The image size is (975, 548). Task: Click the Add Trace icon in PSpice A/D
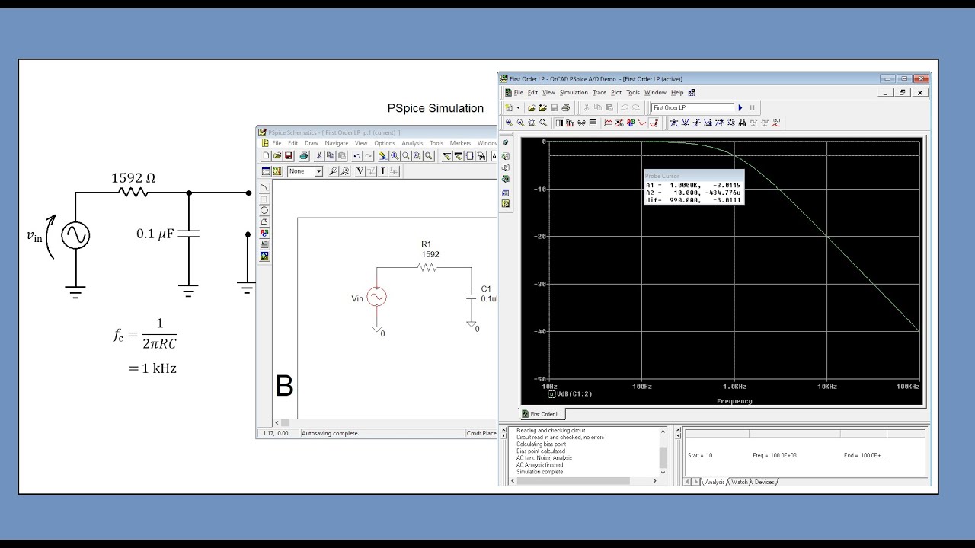point(608,123)
